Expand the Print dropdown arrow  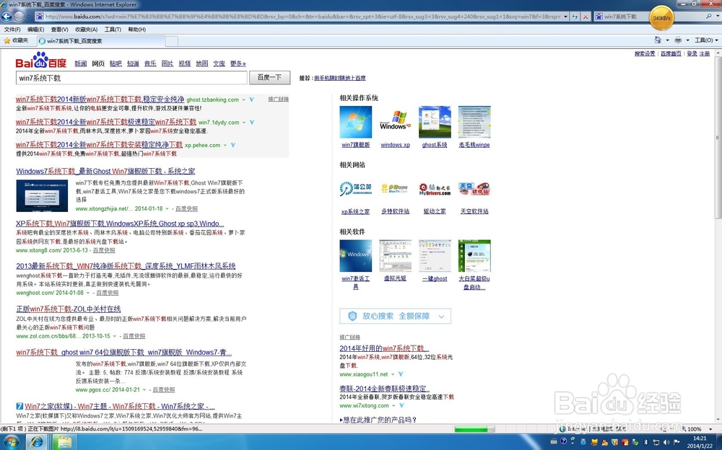coord(687,40)
